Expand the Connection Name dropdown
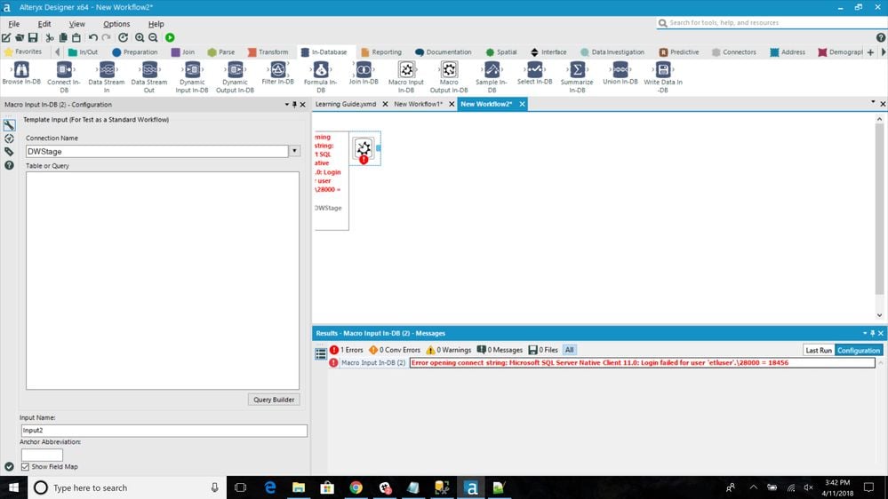 click(294, 151)
